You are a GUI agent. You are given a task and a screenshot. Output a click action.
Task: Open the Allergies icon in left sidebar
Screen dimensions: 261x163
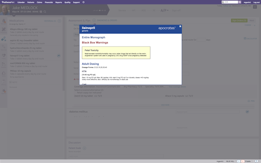pyautogui.click(x=3, y=22)
